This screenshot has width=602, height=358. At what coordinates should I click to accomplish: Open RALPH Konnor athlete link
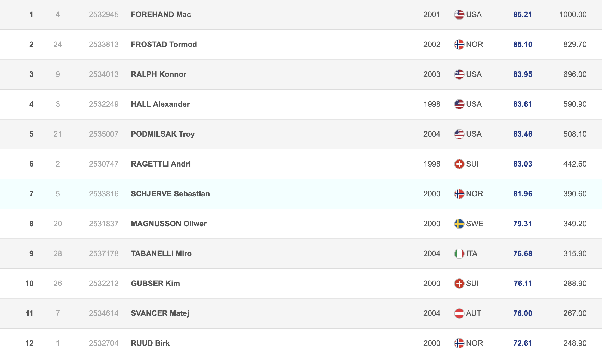(158, 74)
